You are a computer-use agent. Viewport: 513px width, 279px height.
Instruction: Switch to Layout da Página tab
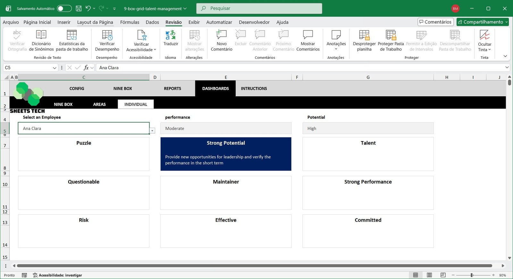click(x=95, y=22)
